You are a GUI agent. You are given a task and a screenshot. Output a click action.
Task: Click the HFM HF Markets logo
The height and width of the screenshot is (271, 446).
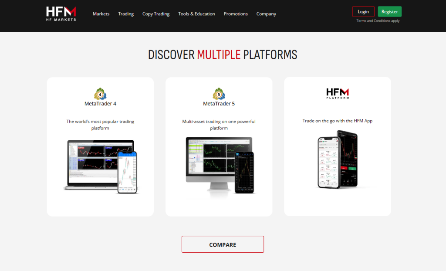(61, 14)
